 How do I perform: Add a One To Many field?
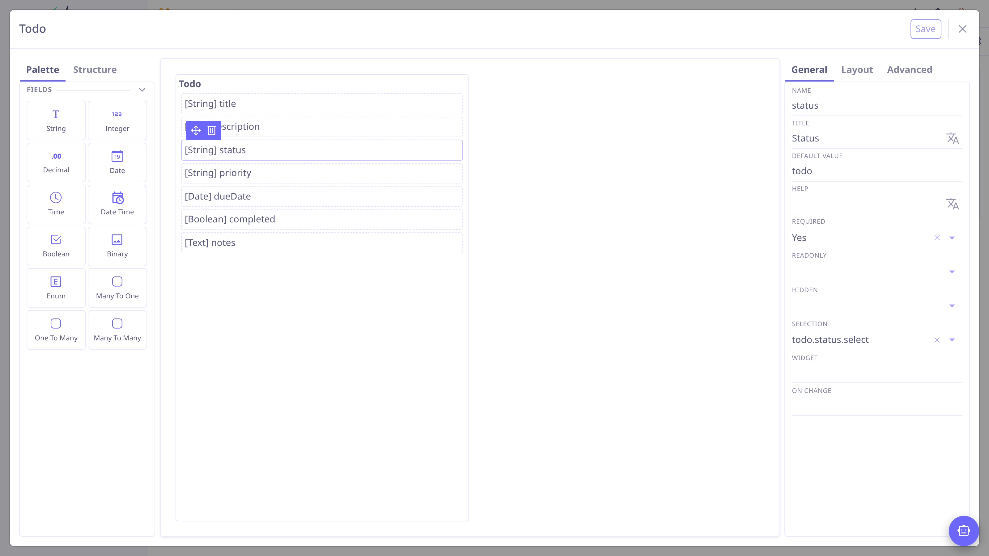tap(56, 330)
